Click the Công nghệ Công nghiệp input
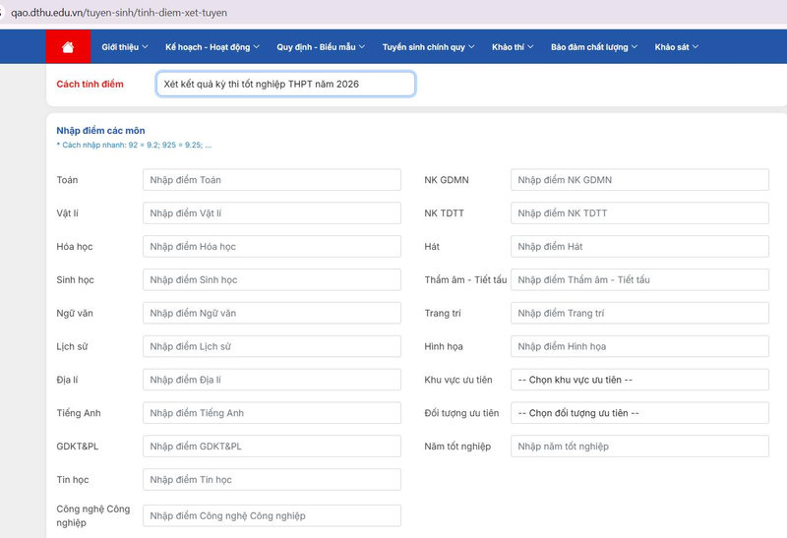Image resolution: width=787 pixels, height=538 pixels. [272, 515]
